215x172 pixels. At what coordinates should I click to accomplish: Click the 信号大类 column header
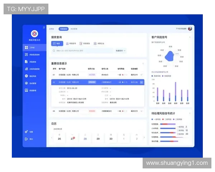(91, 69)
